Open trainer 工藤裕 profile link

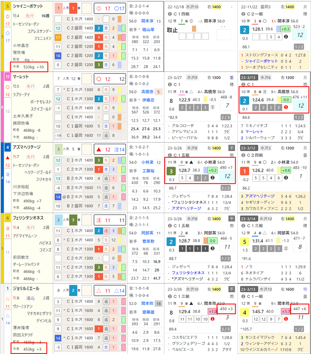point(148,171)
